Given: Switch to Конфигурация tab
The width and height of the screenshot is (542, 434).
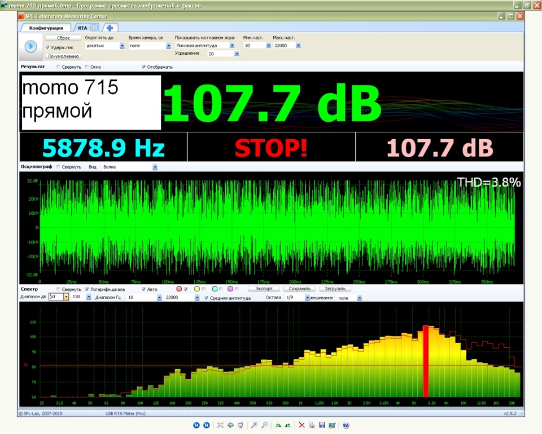Looking at the screenshot, I should pyautogui.click(x=46, y=28).
